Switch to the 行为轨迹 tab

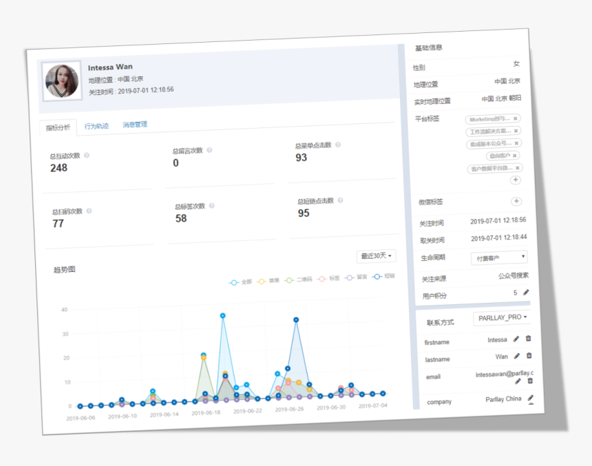tap(96, 126)
